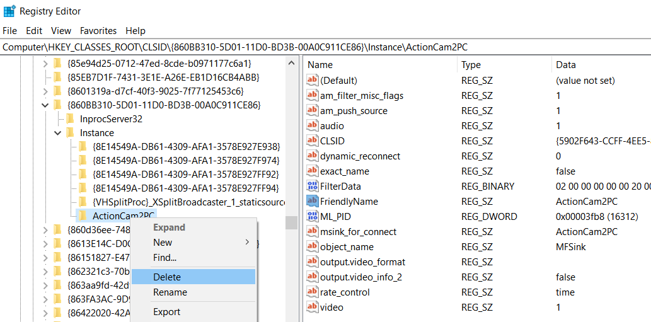Expand the {863FA3AC-9D key
Screen dimensions: 651x322
(45, 299)
